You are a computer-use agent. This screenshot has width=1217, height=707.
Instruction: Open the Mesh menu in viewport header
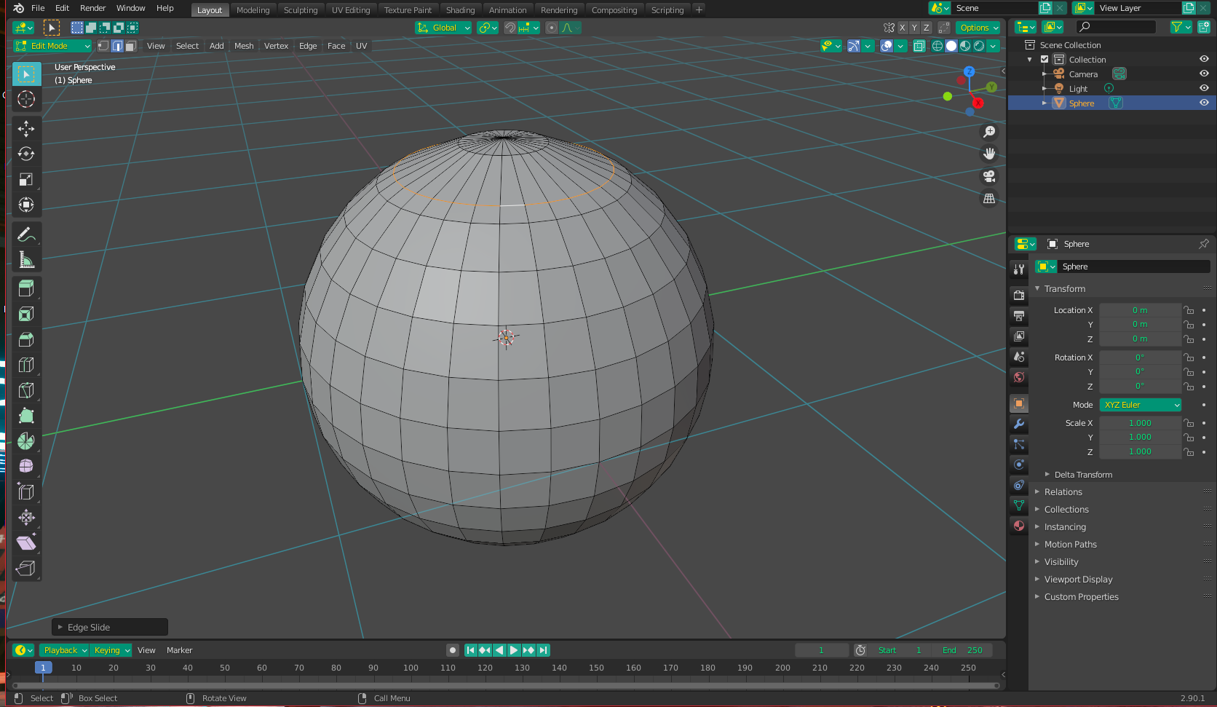[x=244, y=46]
